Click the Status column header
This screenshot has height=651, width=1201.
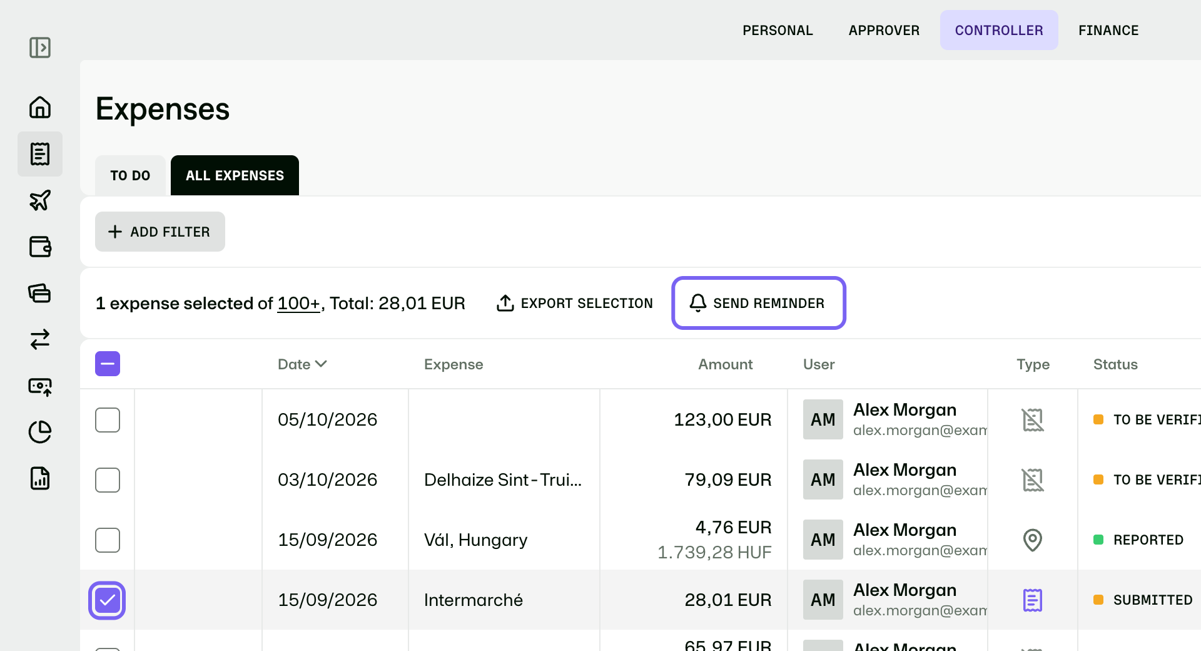click(x=1115, y=364)
